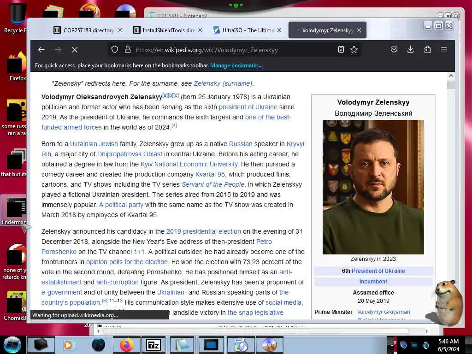Stop loading the Wikipedia page

[75, 50]
